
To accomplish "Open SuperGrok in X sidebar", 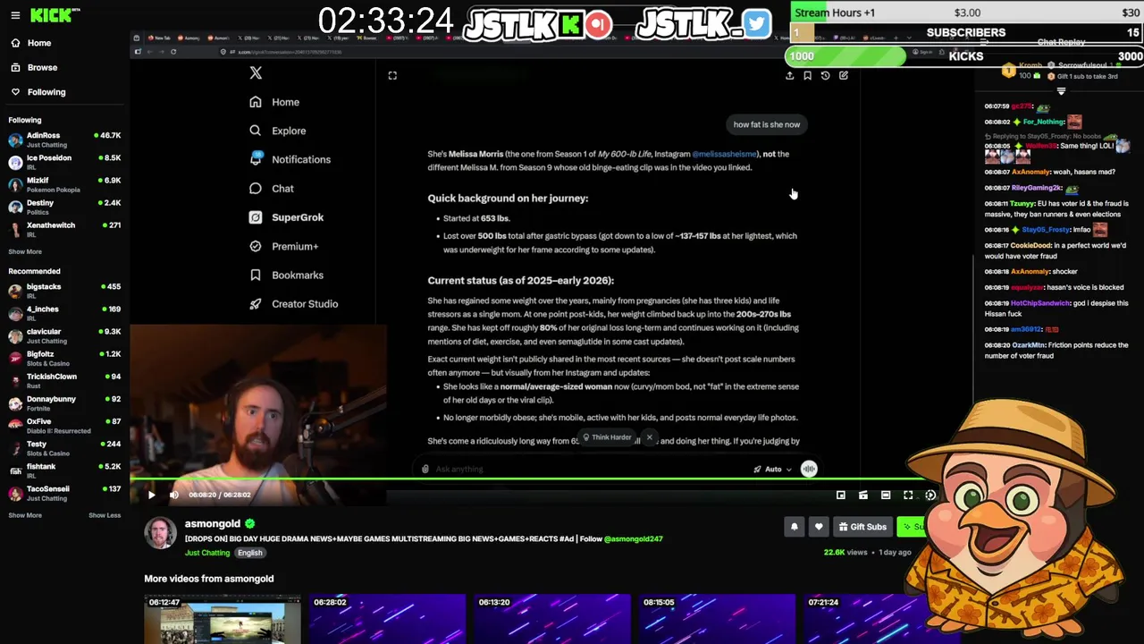I will point(286,217).
